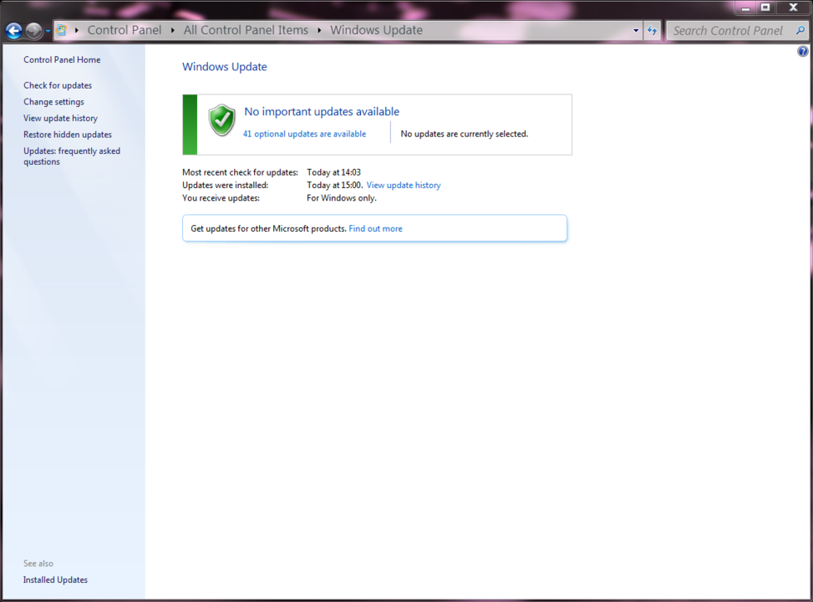
Task: Click the Windows Update page title
Action: (225, 67)
